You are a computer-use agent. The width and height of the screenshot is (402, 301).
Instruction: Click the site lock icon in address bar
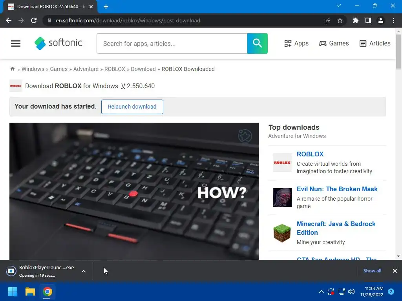49,20
